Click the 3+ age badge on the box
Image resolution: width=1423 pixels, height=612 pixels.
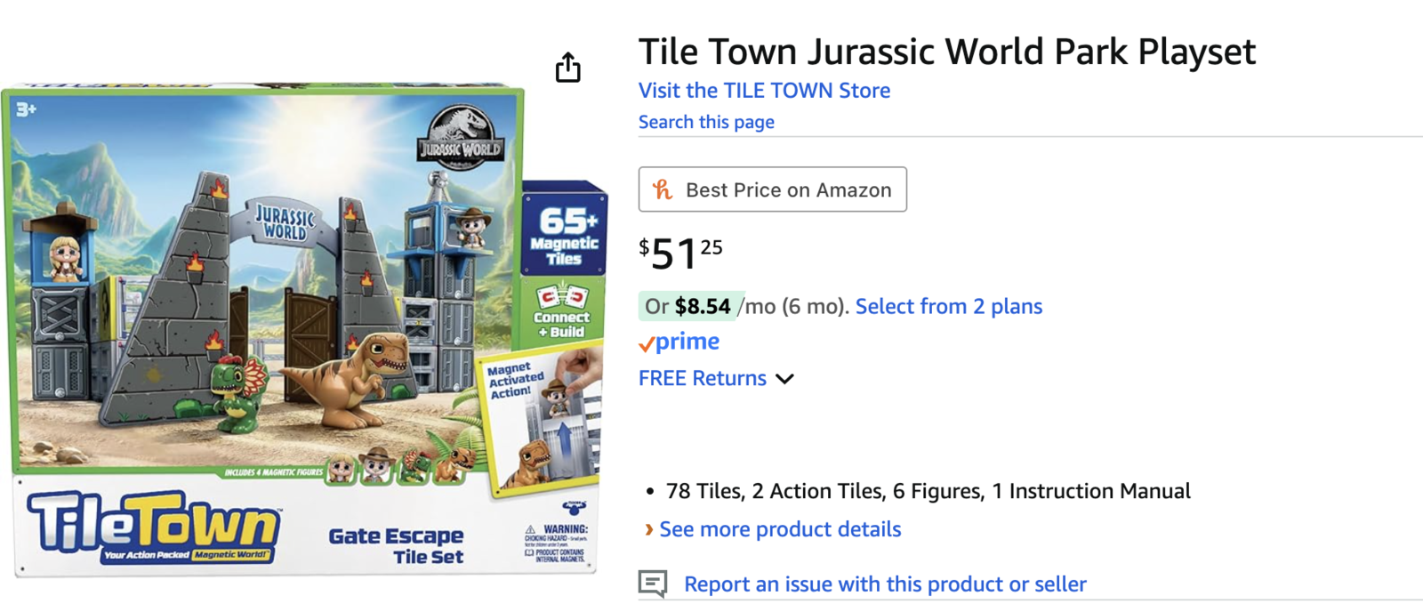26,109
